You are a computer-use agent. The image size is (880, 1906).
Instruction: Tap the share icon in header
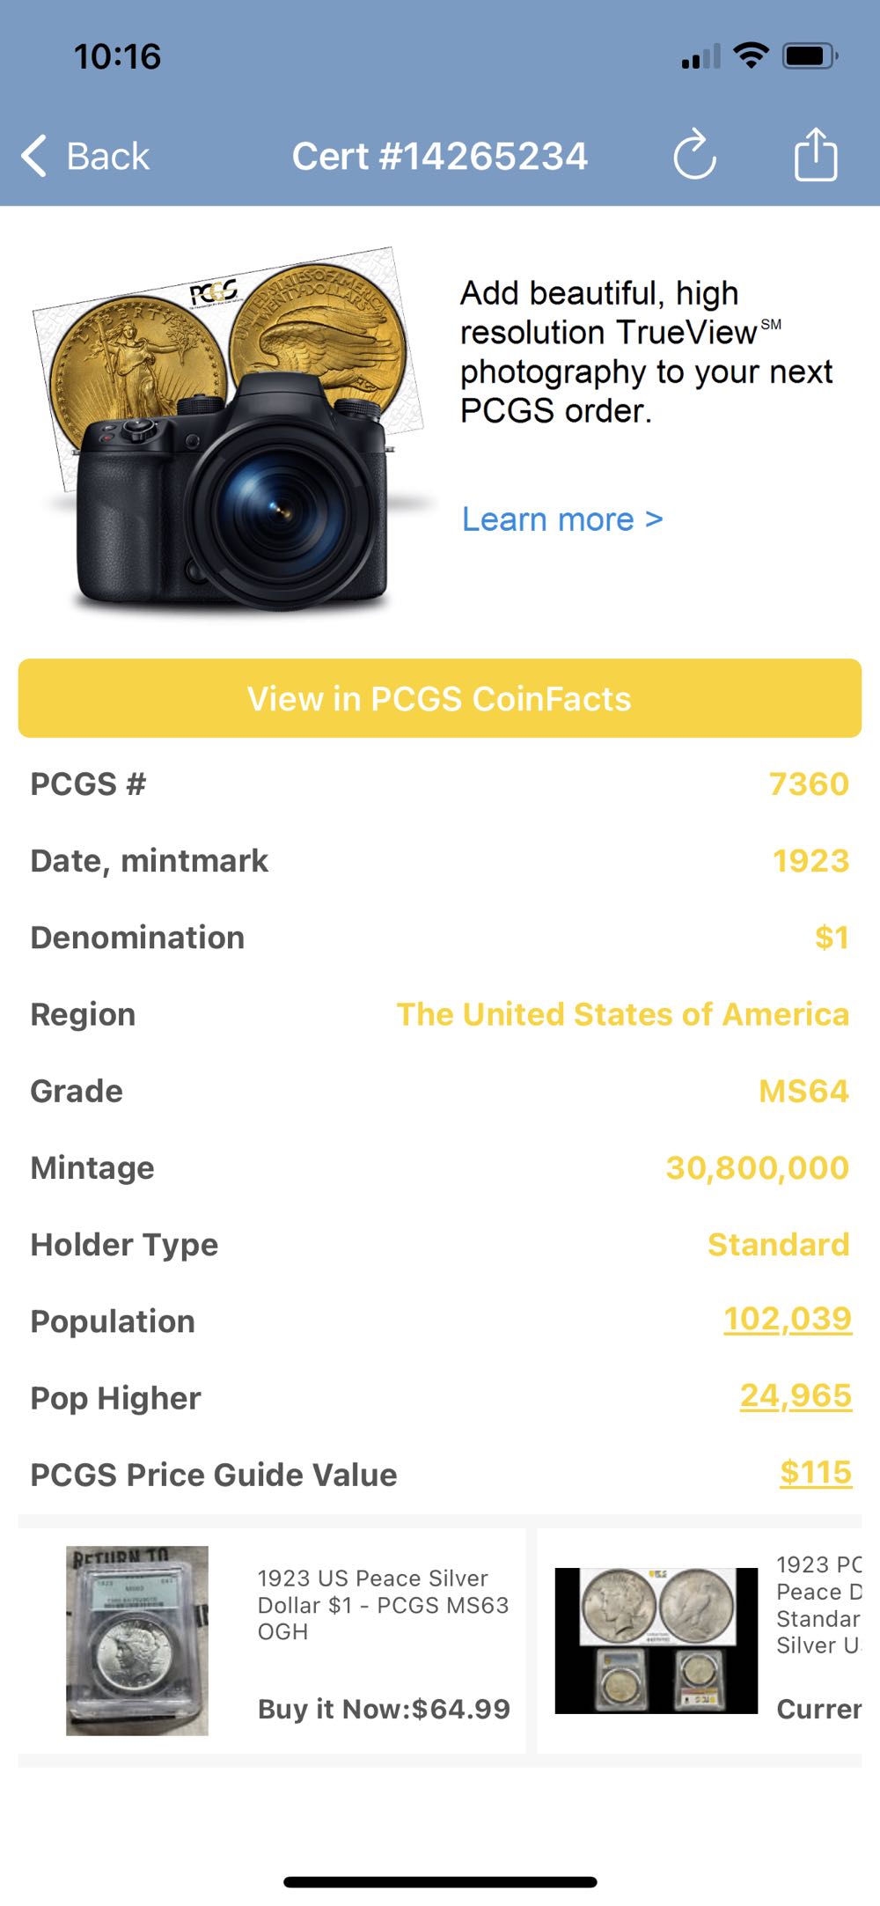[x=816, y=155]
